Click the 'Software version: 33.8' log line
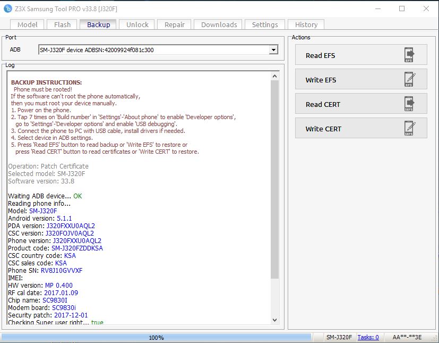439x343 pixels. [41, 181]
